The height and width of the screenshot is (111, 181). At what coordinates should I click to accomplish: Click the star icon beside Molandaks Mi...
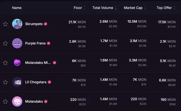tap(5, 63)
